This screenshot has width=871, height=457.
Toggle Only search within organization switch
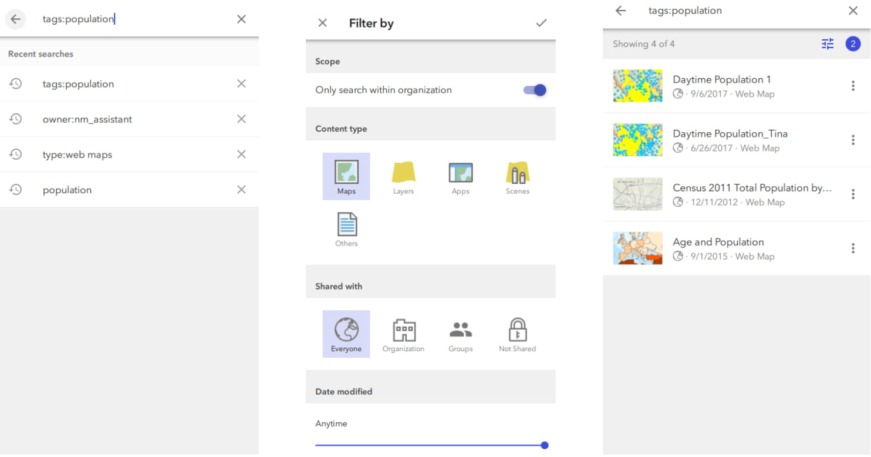535,90
